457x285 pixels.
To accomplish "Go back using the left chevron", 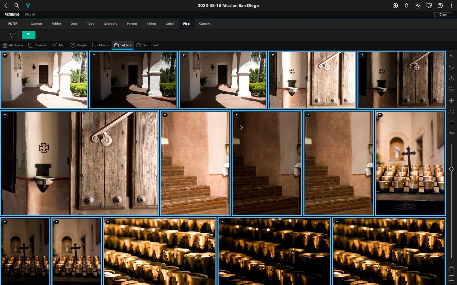I will [6, 5].
